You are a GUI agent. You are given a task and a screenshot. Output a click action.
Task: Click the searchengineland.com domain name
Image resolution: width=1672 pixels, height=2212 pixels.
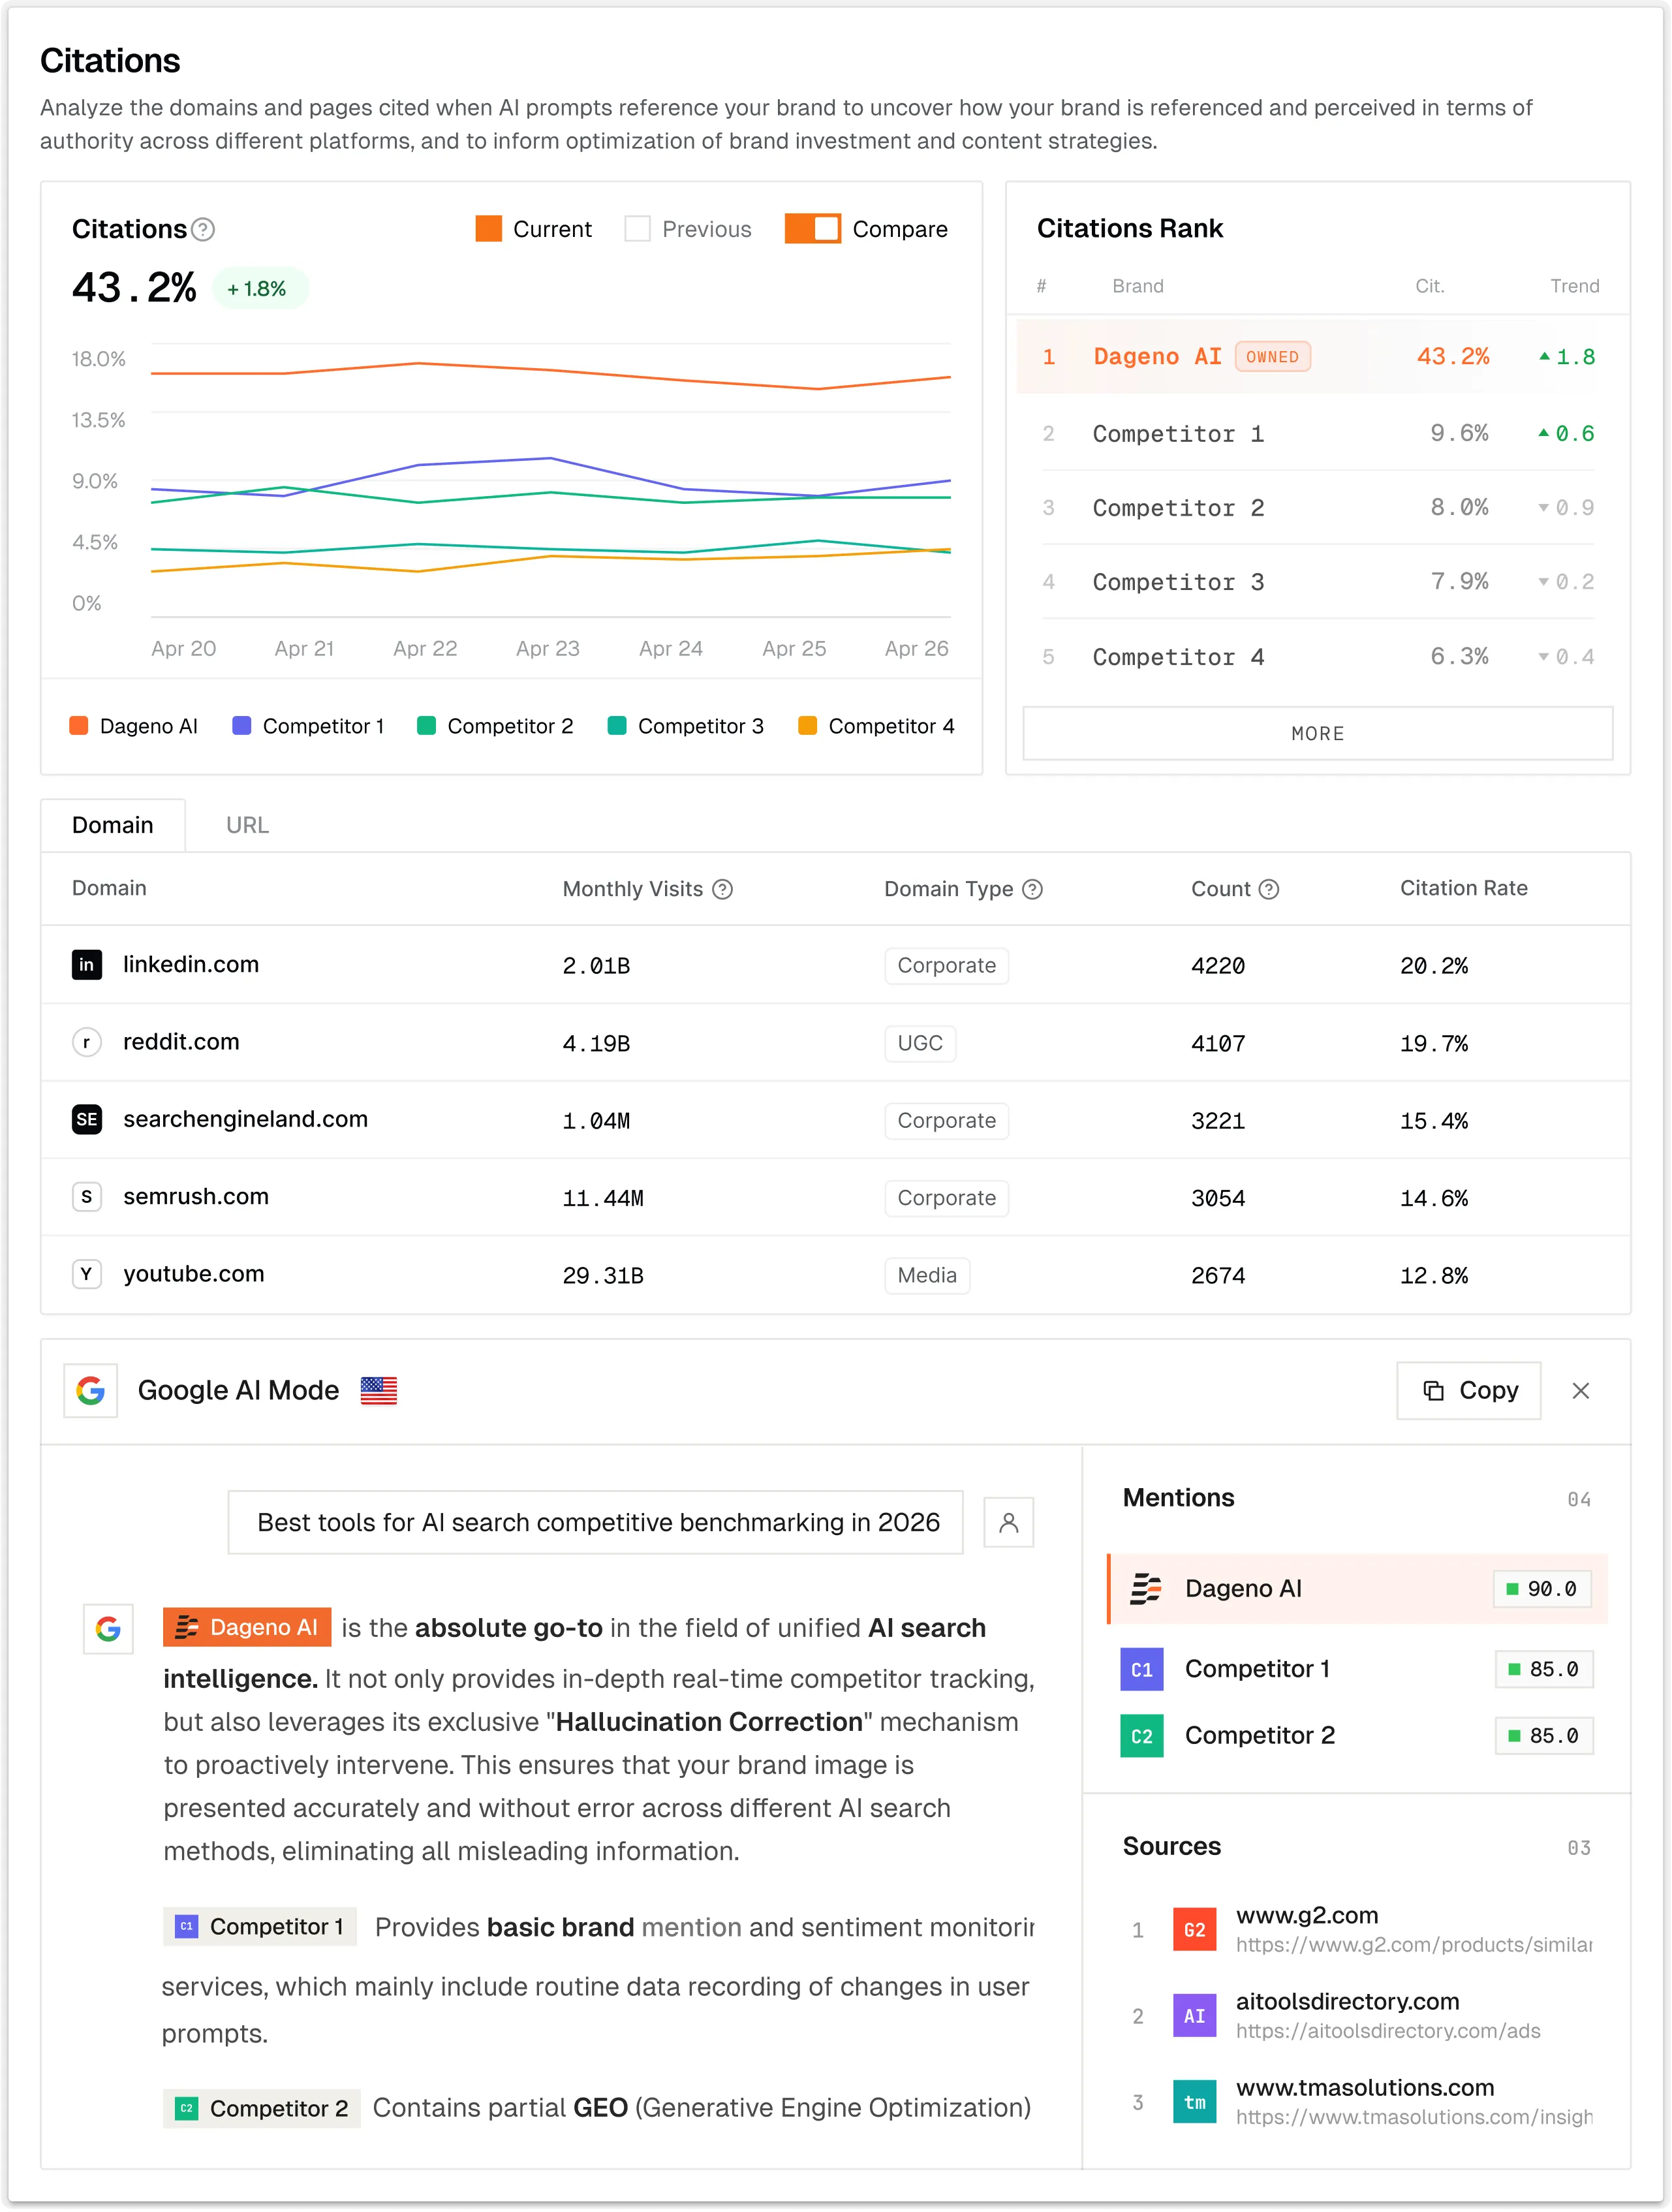point(245,1119)
